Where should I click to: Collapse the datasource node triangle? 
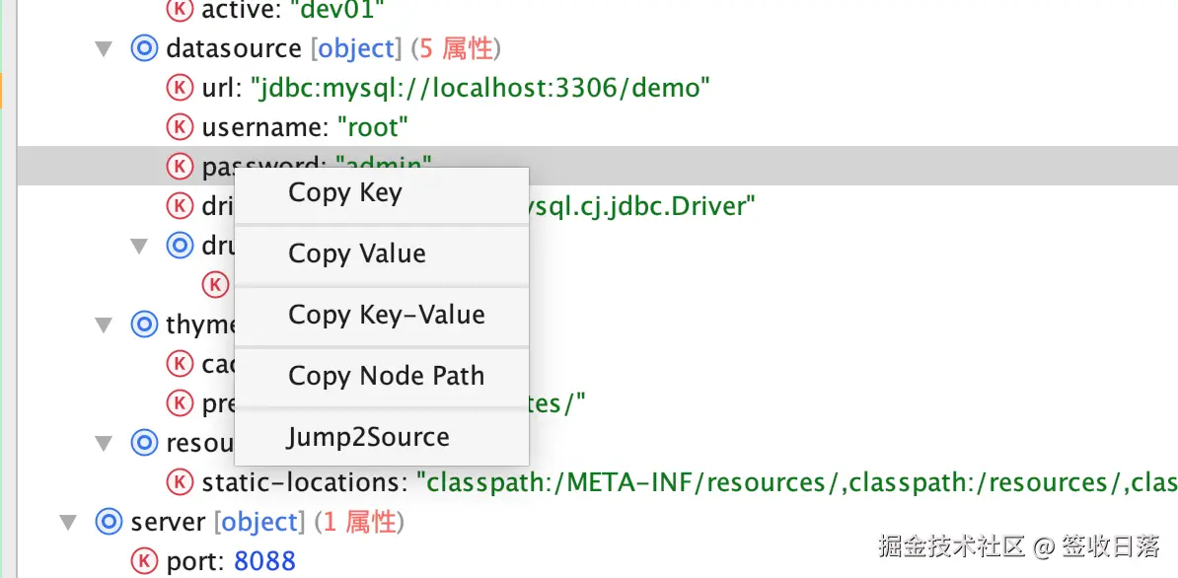(x=104, y=47)
